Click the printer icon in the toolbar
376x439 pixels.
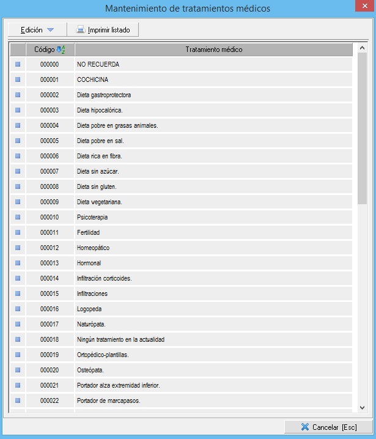(x=80, y=30)
